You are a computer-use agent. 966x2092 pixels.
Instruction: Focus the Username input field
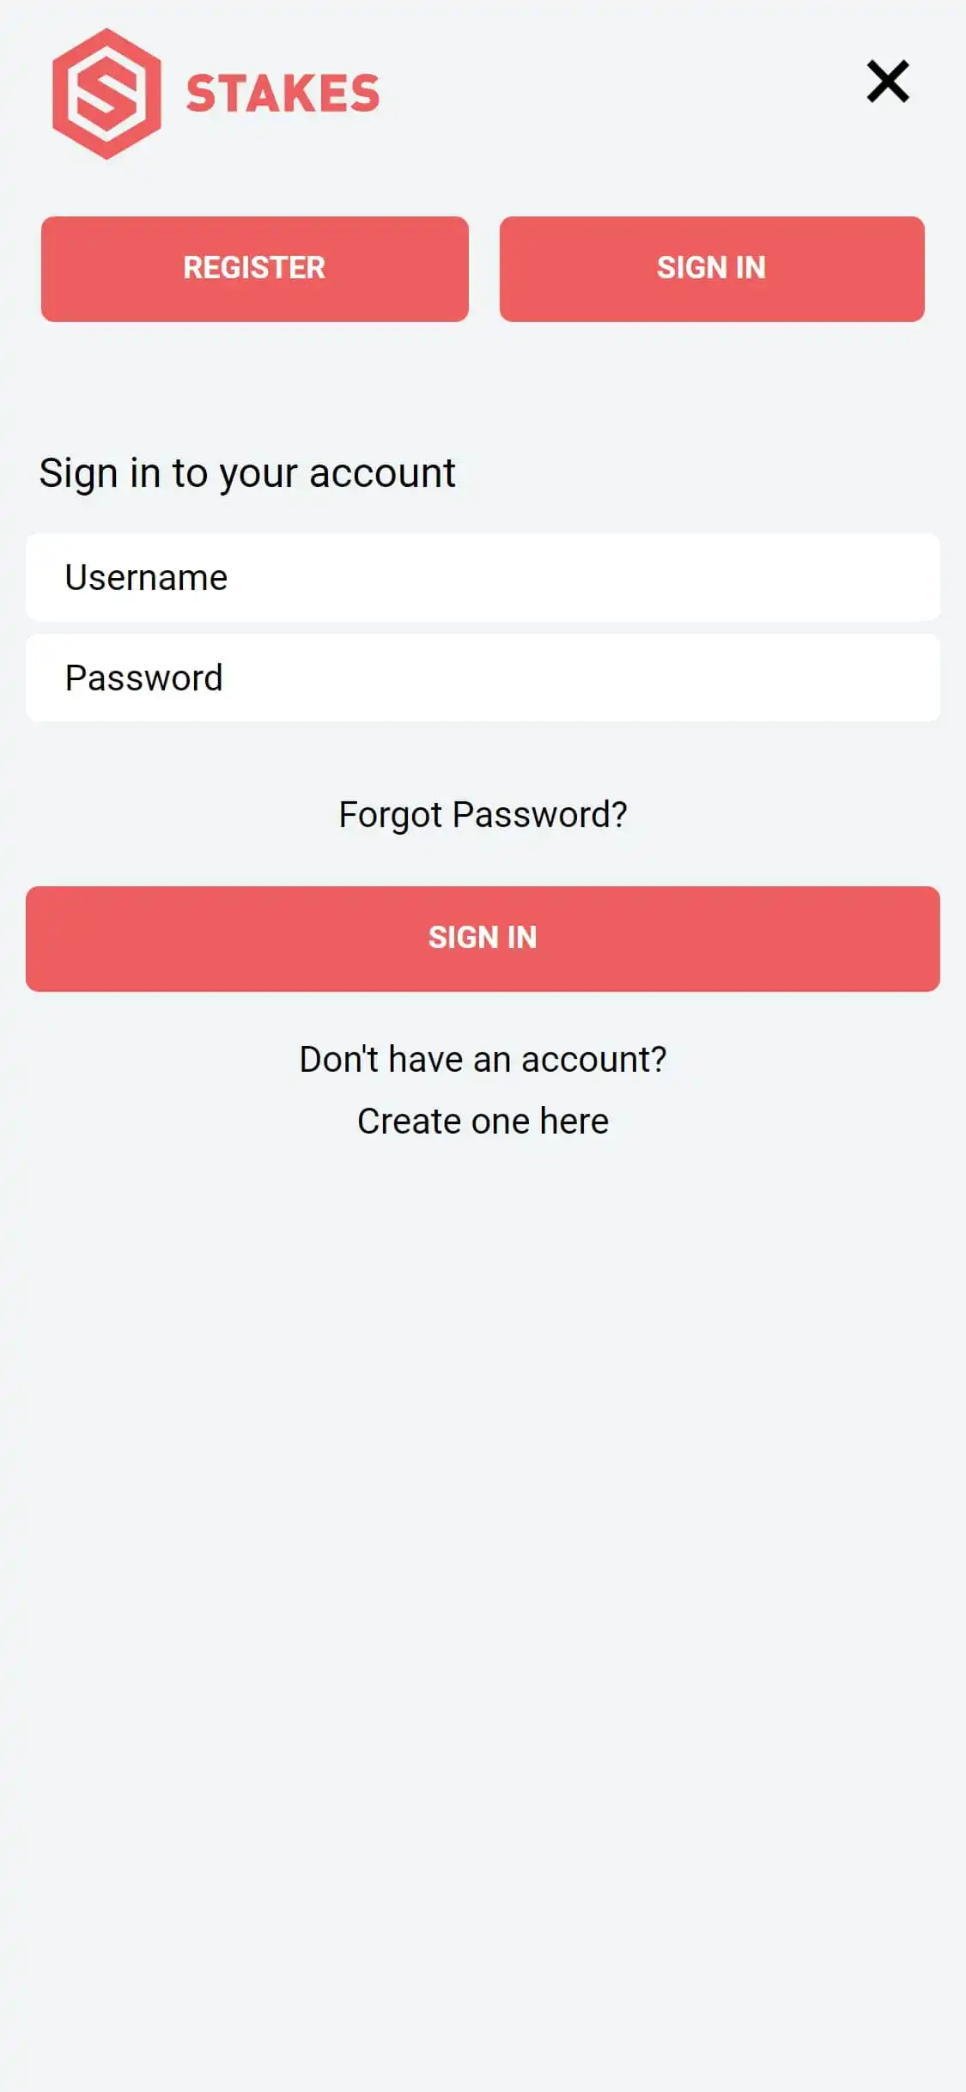click(x=483, y=577)
